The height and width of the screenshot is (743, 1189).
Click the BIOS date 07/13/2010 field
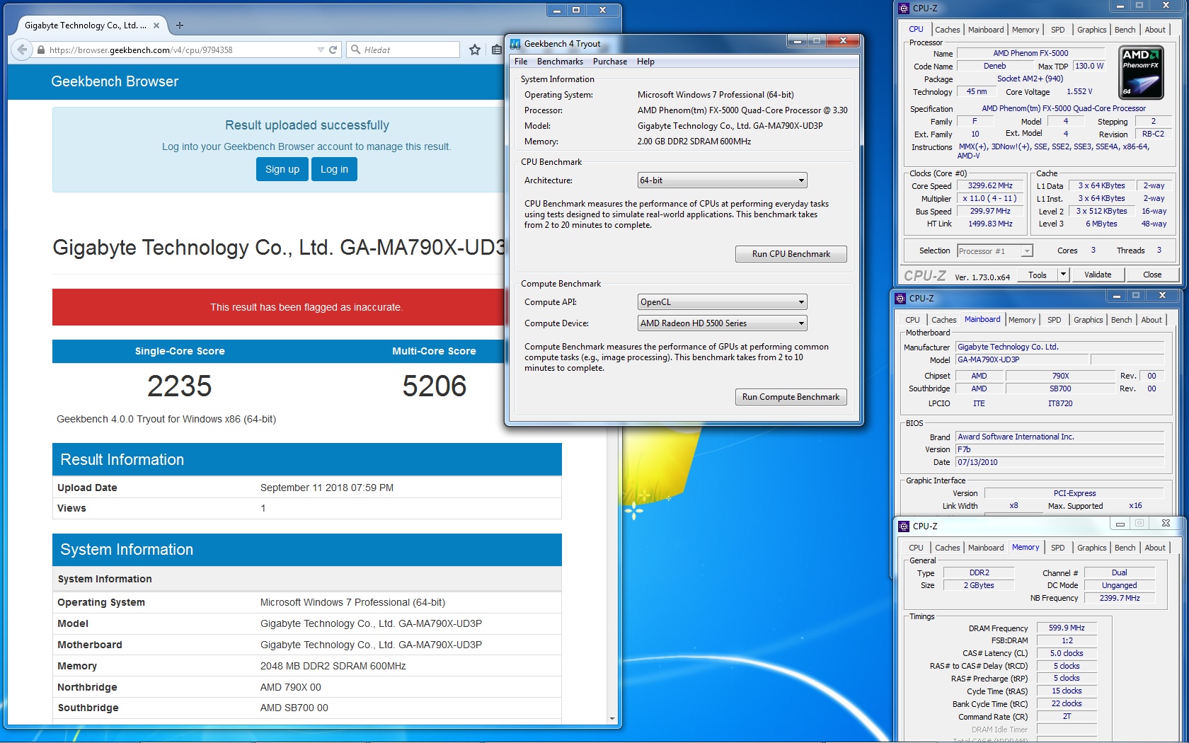coord(1059,462)
